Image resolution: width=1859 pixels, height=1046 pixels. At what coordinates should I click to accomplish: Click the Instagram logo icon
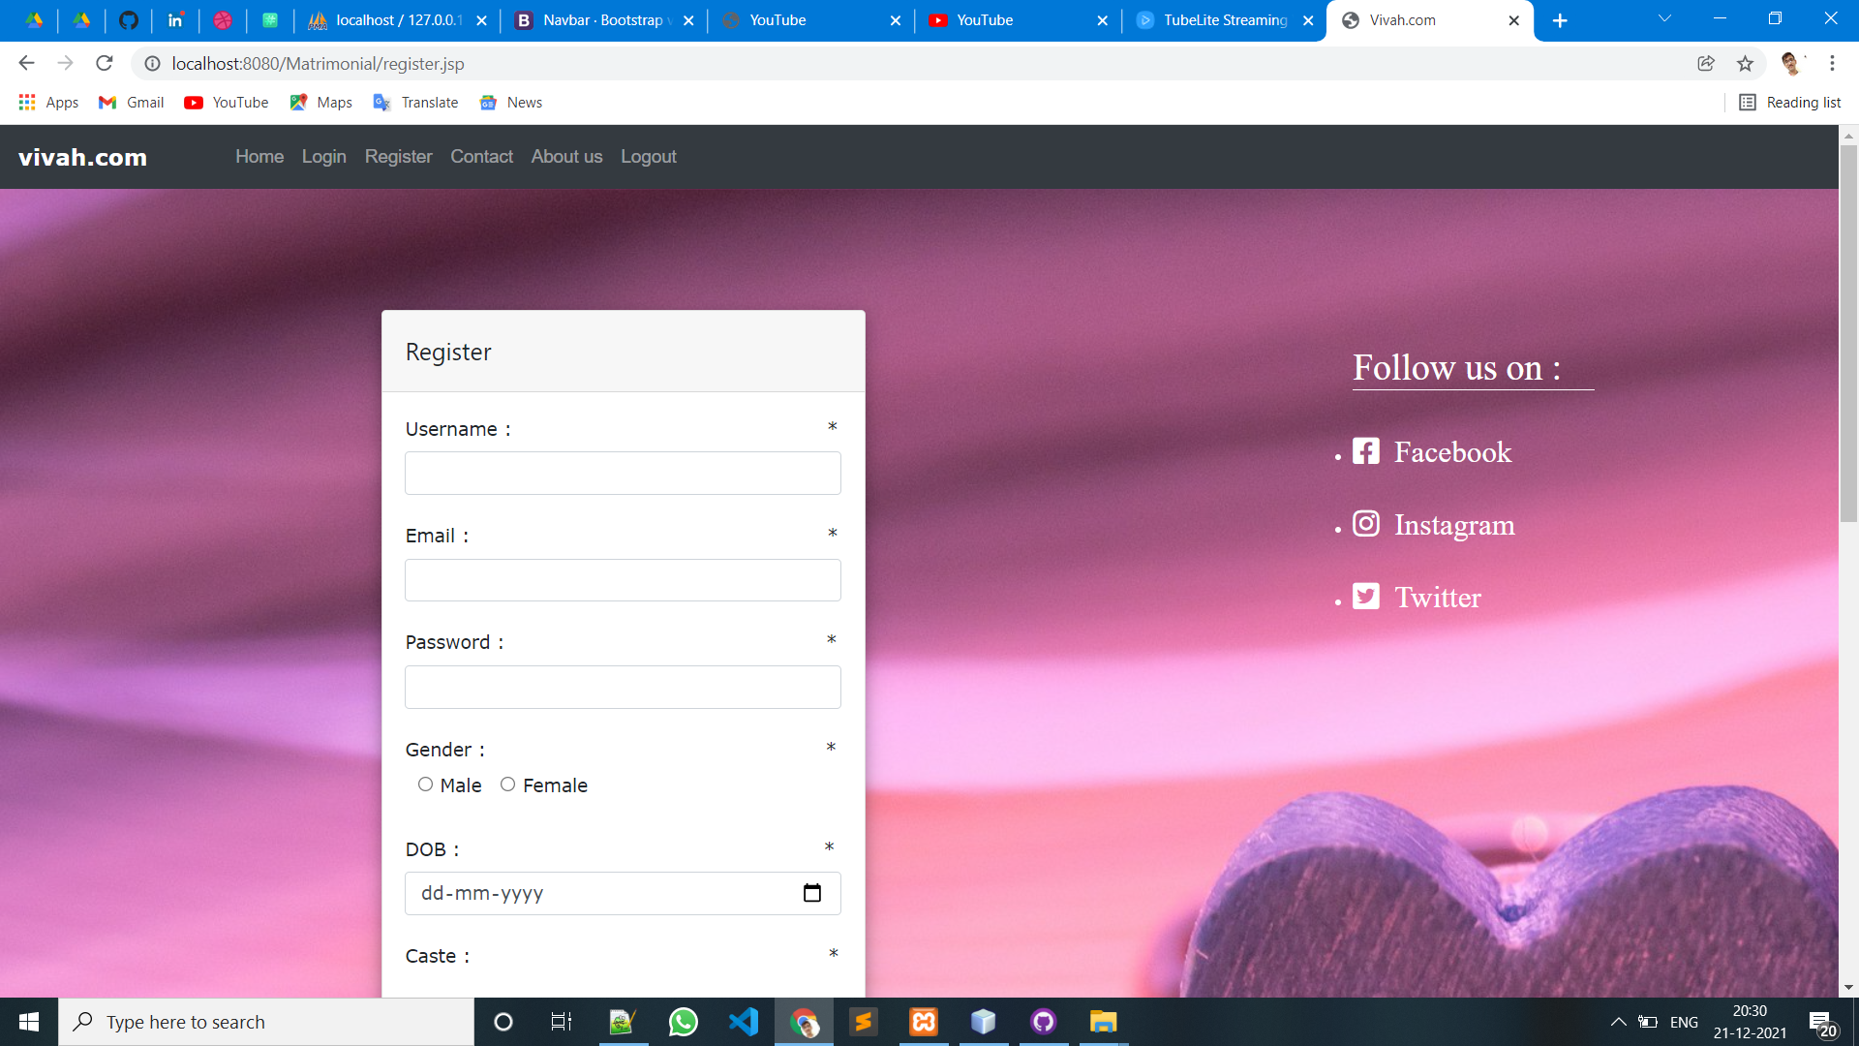[x=1365, y=524]
